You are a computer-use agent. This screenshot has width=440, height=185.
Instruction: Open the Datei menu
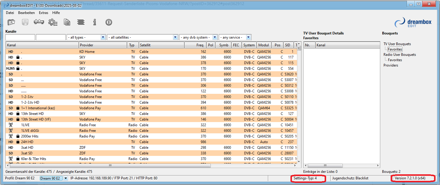click(10, 13)
